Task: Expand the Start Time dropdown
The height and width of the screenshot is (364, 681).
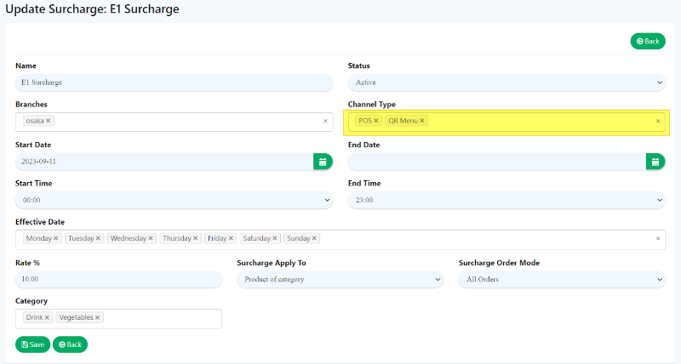Action: coord(174,200)
